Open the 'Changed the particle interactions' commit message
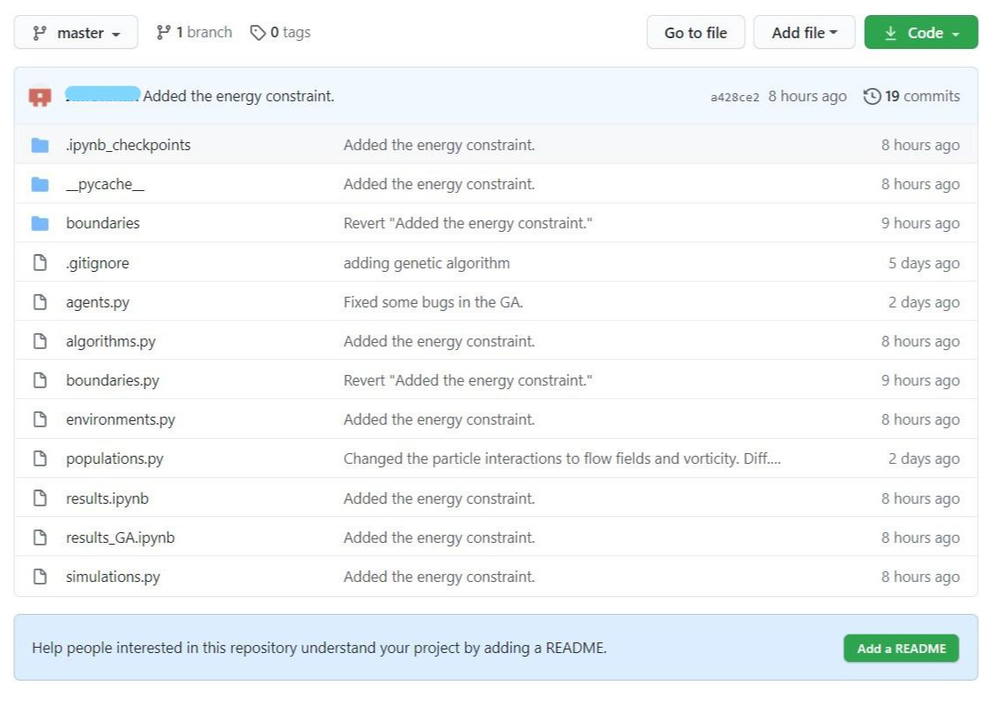Screen dimensions: 993x709 [562, 459]
